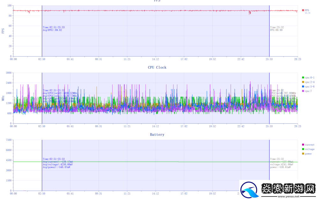Click the red FPS legend swatch
Viewport: 319px width, 200px height.
pos(303,10)
